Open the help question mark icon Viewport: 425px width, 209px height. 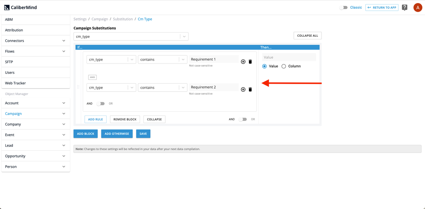click(x=405, y=8)
